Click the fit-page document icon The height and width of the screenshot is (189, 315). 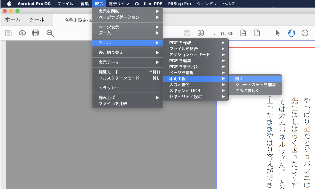257,33
